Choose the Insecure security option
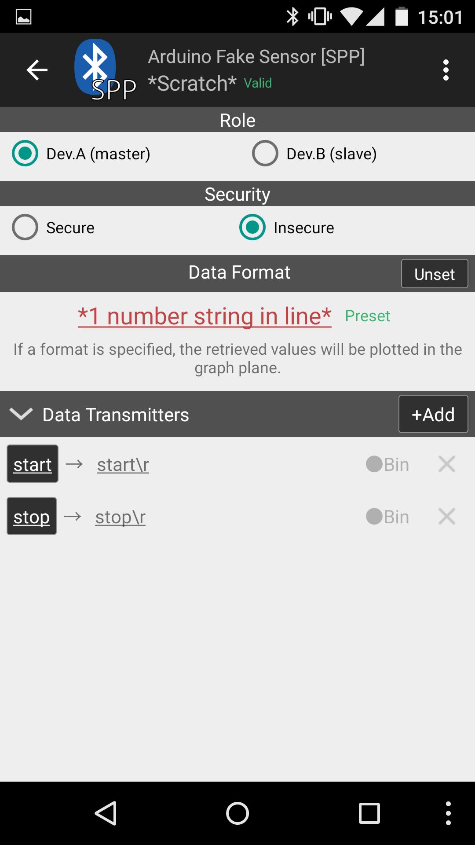This screenshot has height=845, width=475. (252, 228)
